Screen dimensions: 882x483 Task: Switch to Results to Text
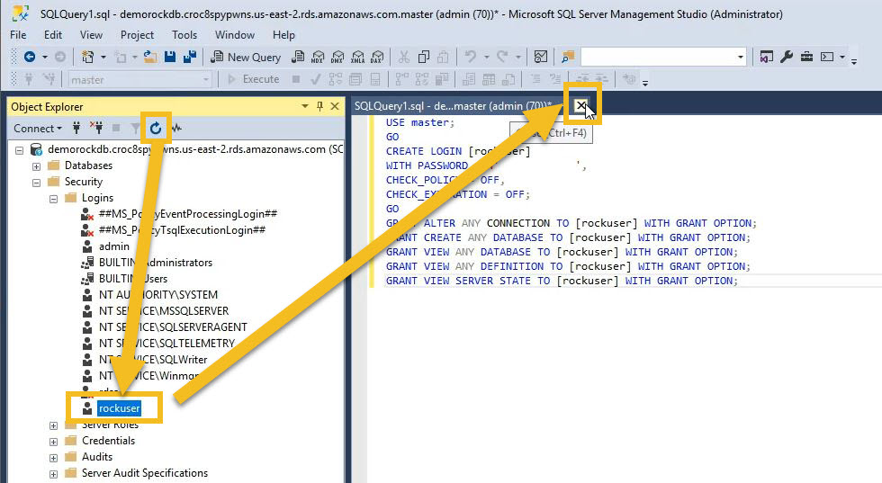tap(469, 79)
